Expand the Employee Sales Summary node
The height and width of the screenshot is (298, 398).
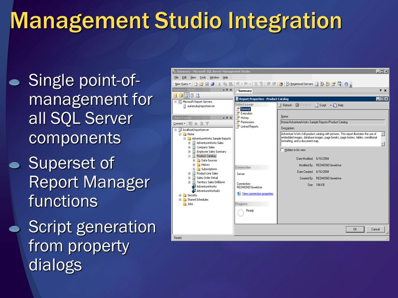tap(189, 151)
